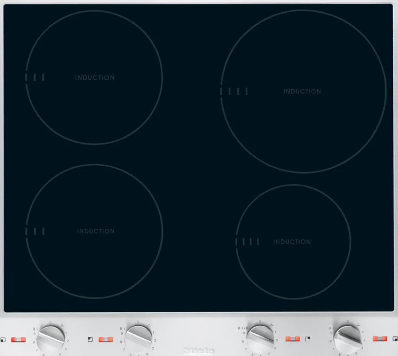Tap the tick marks of the top-left zone
Viewport: 398px width, 356px height.
click(35, 77)
